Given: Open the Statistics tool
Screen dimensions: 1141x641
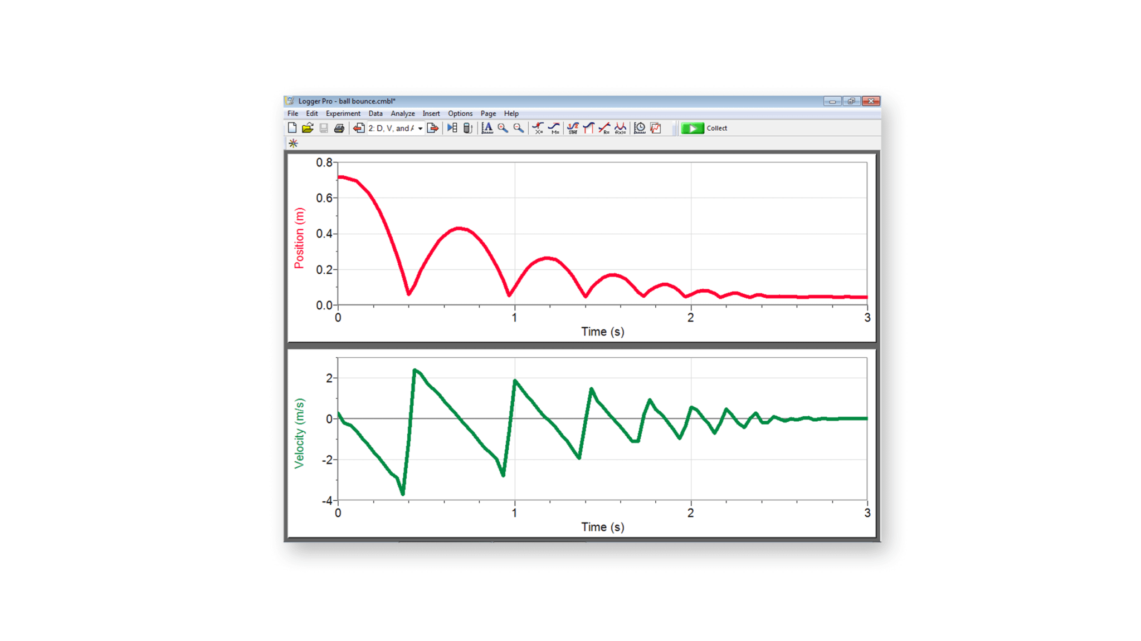Looking at the screenshot, I should (573, 130).
